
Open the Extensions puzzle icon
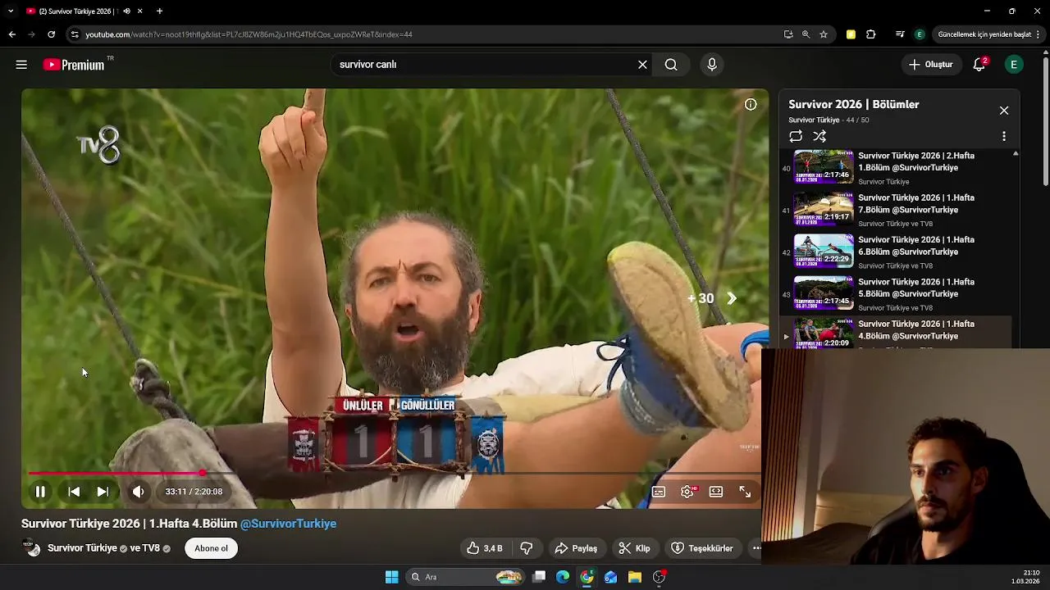tap(871, 34)
